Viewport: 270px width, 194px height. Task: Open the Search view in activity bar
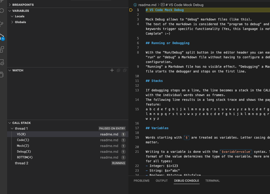tap(2, 11)
